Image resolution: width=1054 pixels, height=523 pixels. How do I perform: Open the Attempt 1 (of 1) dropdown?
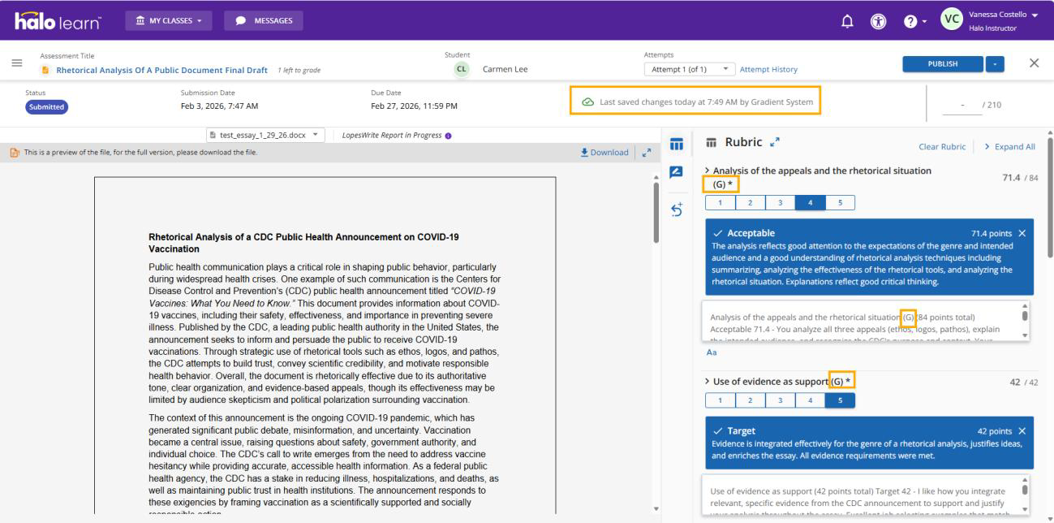click(689, 70)
